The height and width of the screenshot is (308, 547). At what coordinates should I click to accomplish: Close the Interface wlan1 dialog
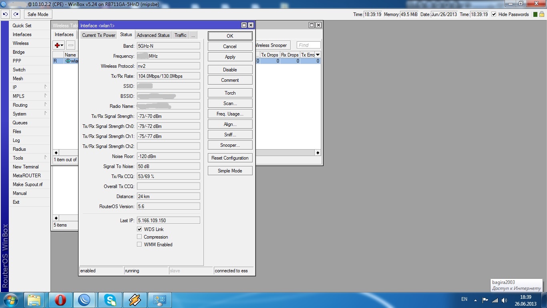(x=251, y=25)
